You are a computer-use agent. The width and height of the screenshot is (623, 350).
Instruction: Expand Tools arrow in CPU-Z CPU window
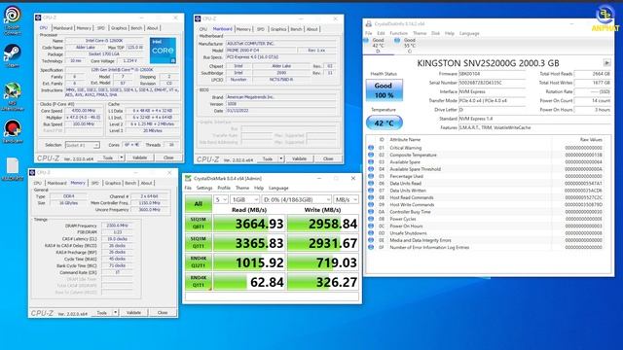point(121,157)
